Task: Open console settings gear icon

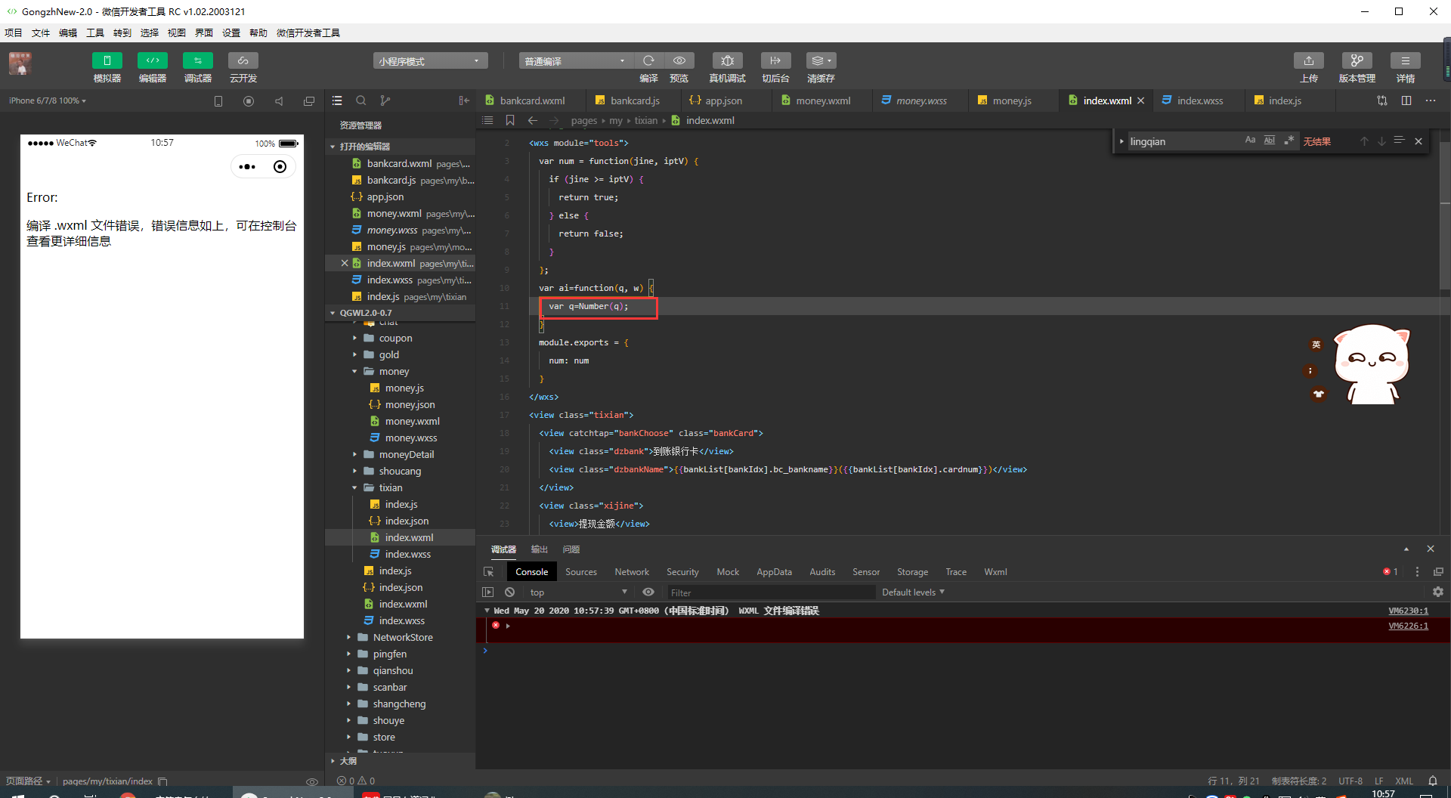Action: click(x=1438, y=592)
